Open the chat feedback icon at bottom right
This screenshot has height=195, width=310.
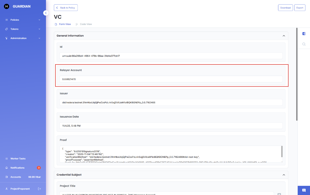click(304, 190)
